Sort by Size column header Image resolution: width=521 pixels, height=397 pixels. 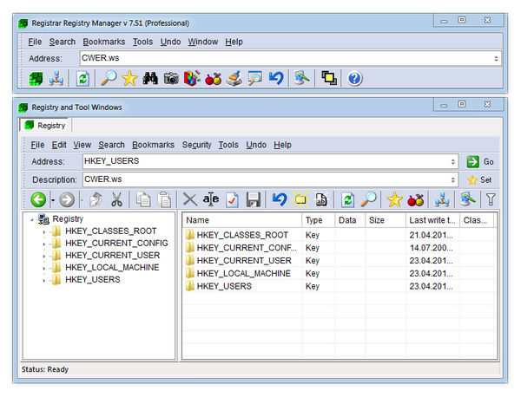click(385, 220)
